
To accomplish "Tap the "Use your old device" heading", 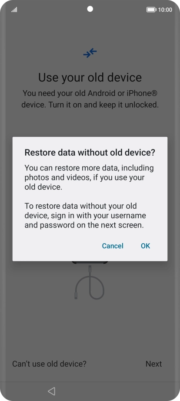I will (x=90, y=78).
